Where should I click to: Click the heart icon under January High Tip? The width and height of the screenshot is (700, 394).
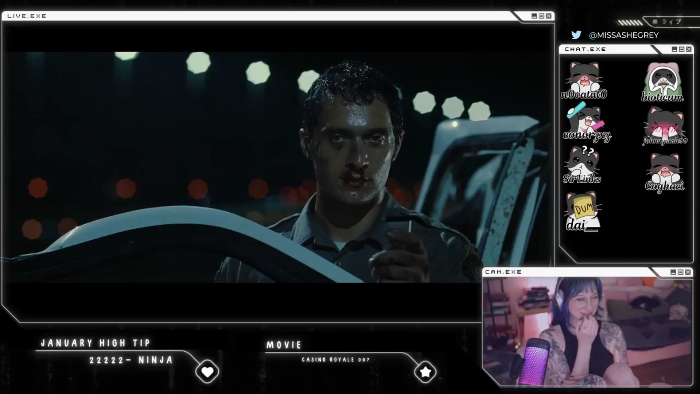[207, 372]
